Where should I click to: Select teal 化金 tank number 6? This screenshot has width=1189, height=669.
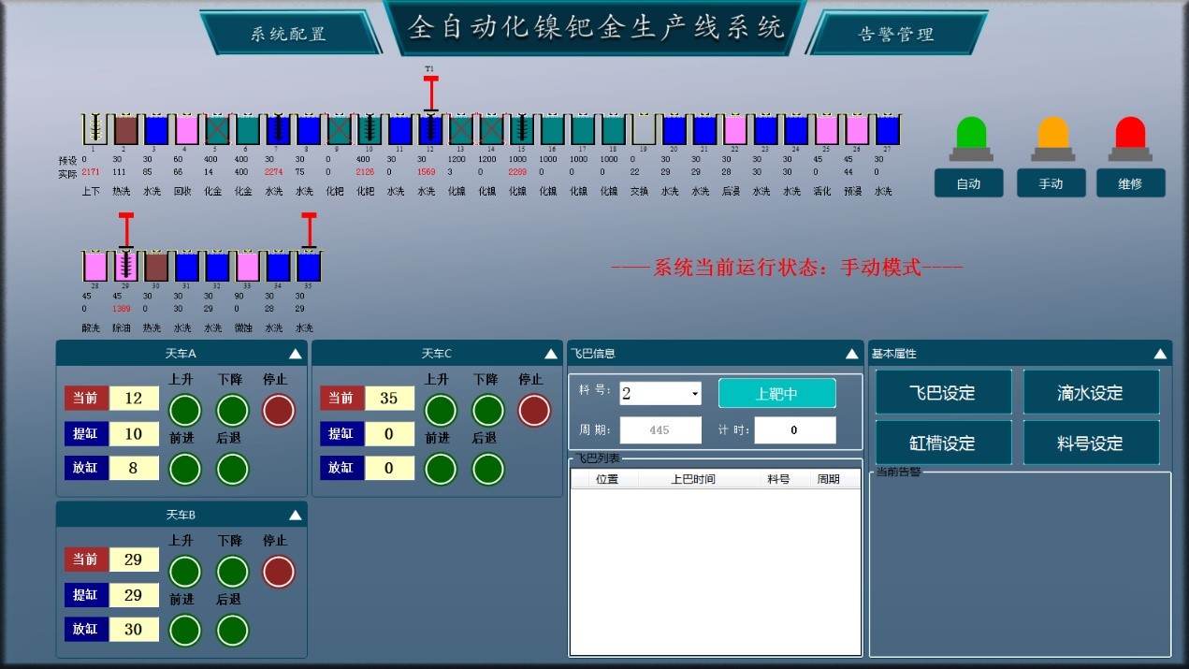click(247, 130)
